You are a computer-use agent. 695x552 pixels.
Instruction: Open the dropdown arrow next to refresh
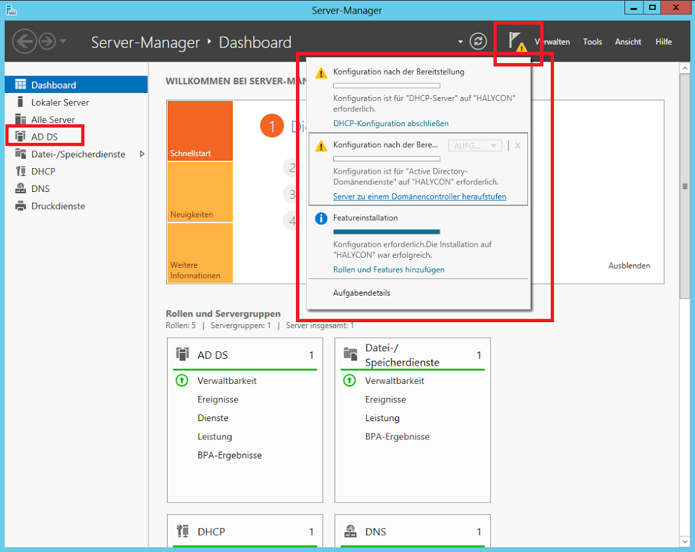[461, 42]
